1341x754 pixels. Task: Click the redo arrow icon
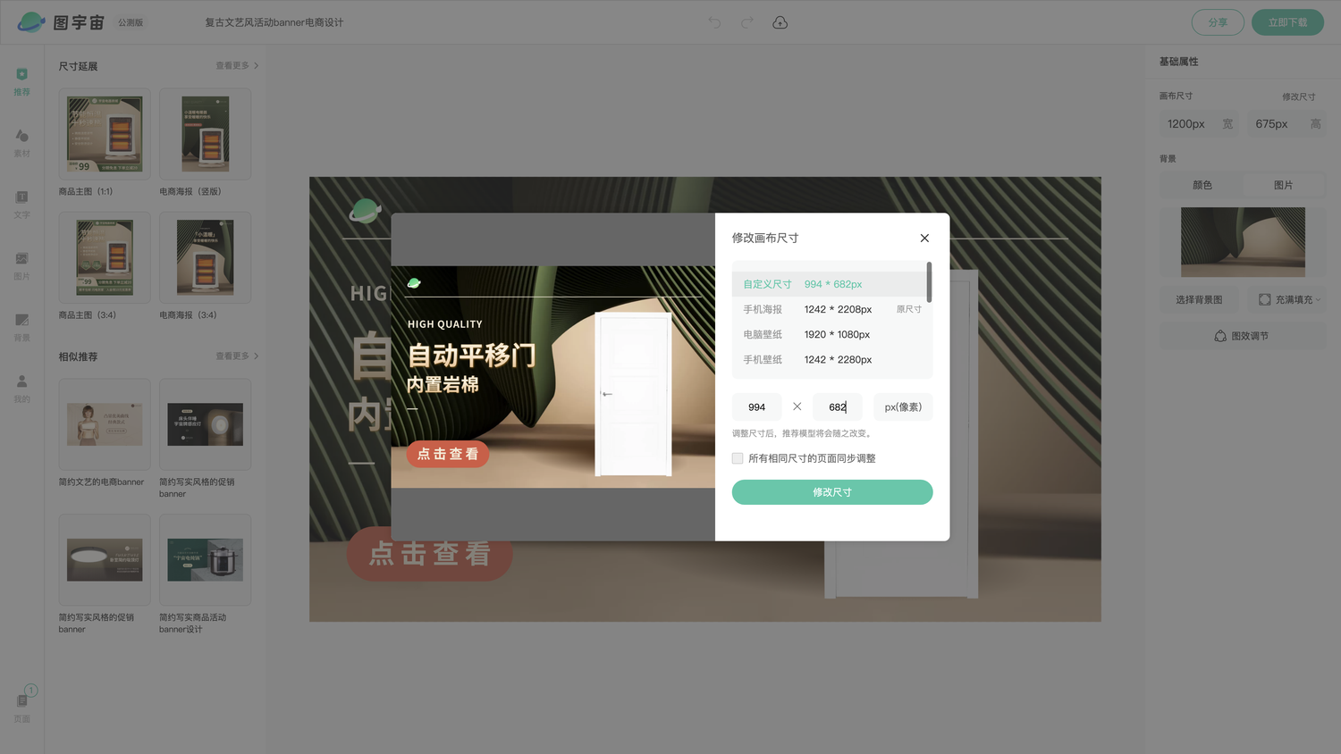[747, 22]
